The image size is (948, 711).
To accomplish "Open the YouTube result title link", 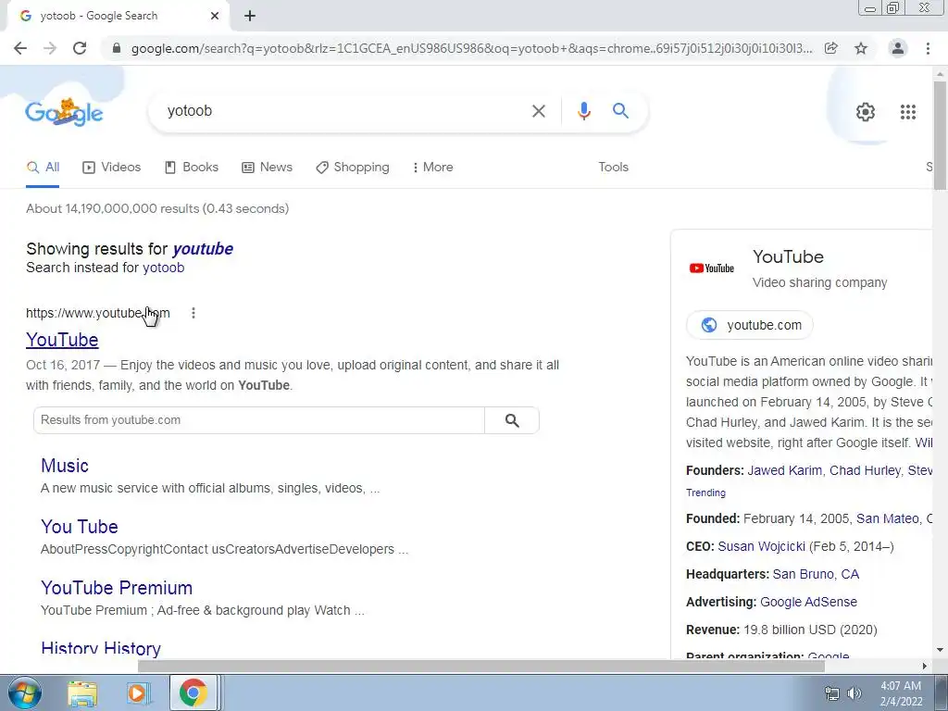I will click(x=62, y=340).
